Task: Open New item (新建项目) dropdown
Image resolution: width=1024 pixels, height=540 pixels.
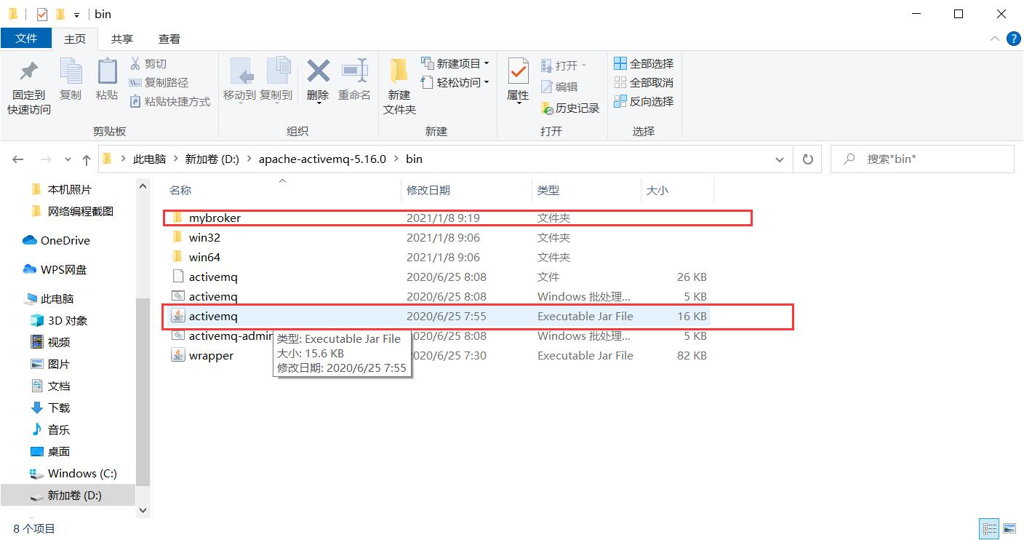Action: (455, 64)
